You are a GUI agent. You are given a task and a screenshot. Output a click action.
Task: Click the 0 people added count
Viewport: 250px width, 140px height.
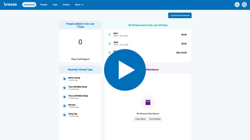tap(80, 42)
